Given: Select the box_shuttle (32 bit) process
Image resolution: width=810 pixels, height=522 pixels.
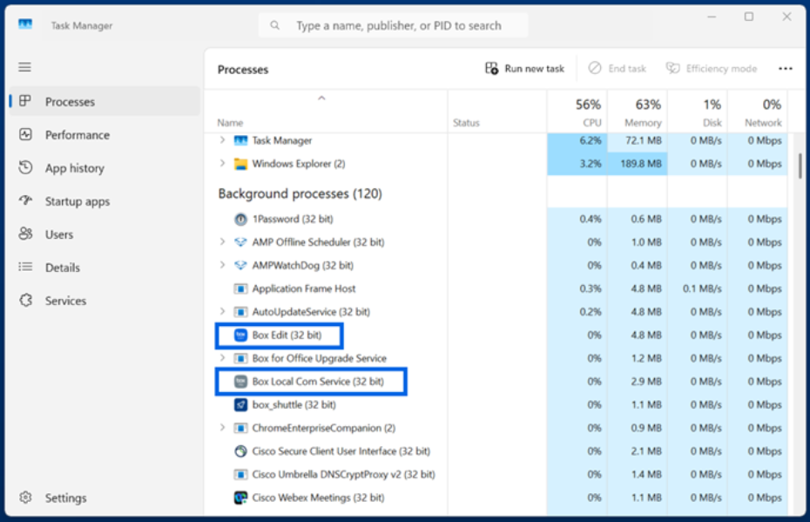Looking at the screenshot, I should click(496, 405).
